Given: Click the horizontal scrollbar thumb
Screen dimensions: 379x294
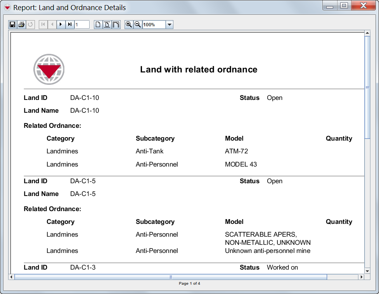Looking at the screenshot, I should click(171, 277).
